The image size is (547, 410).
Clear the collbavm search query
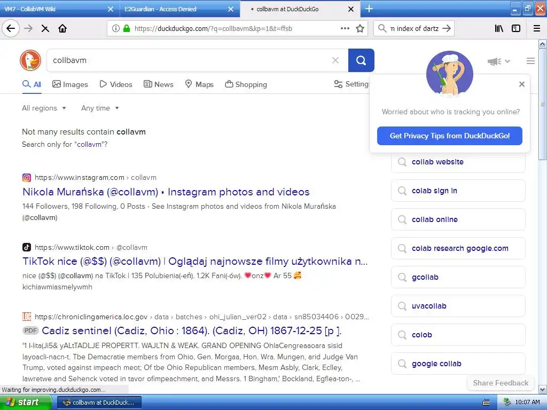pos(335,60)
